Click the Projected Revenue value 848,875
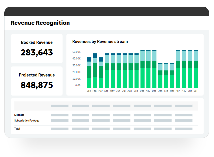The height and width of the screenshot is (157, 214). click(x=37, y=85)
